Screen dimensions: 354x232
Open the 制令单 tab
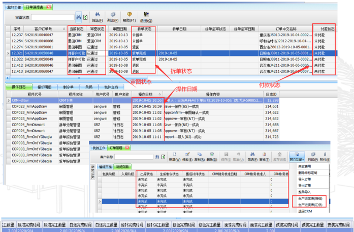pyautogui.click(x=69, y=87)
